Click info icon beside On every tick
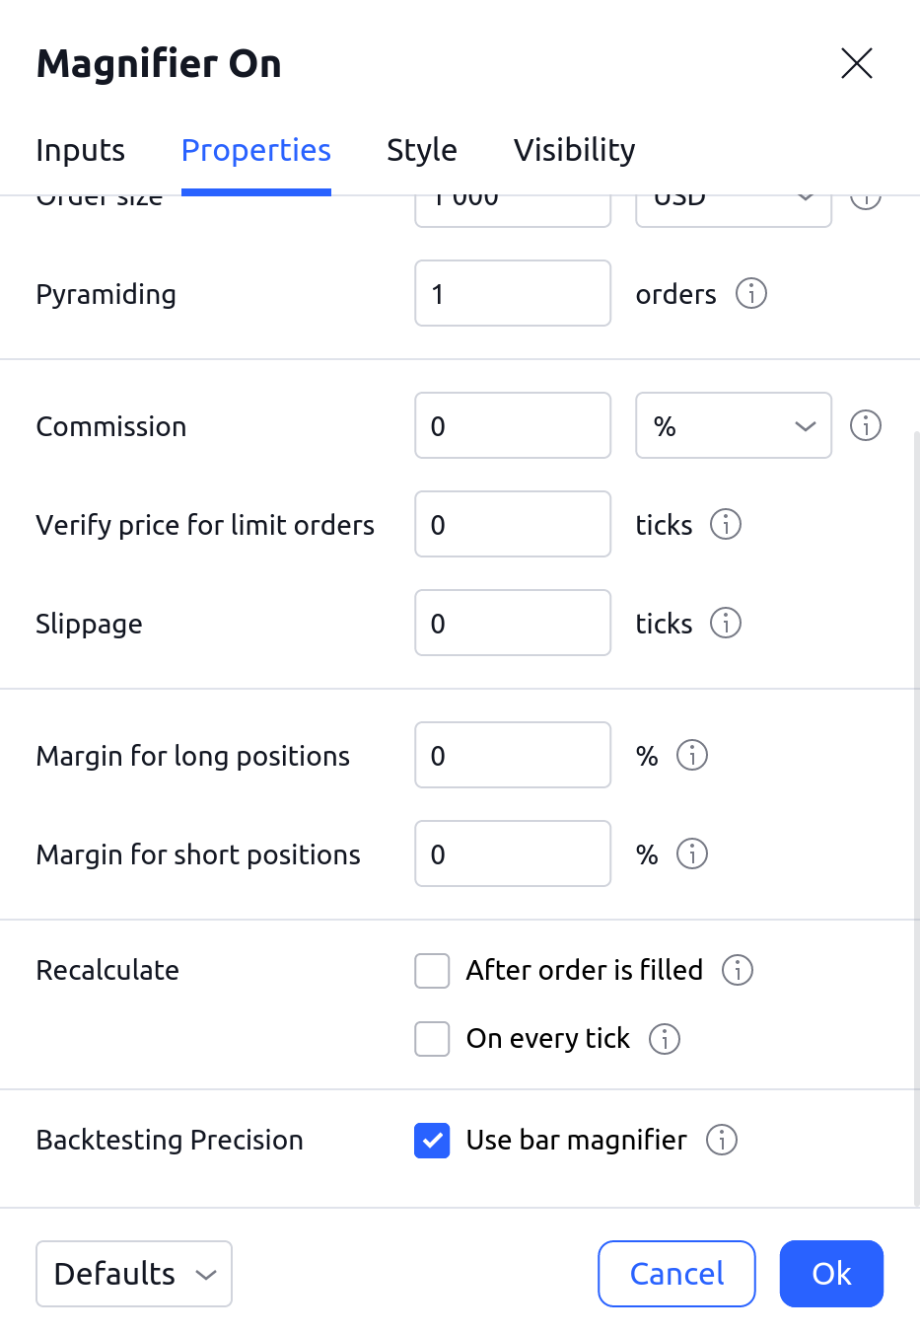The height and width of the screenshot is (1335, 920). 665,1039
